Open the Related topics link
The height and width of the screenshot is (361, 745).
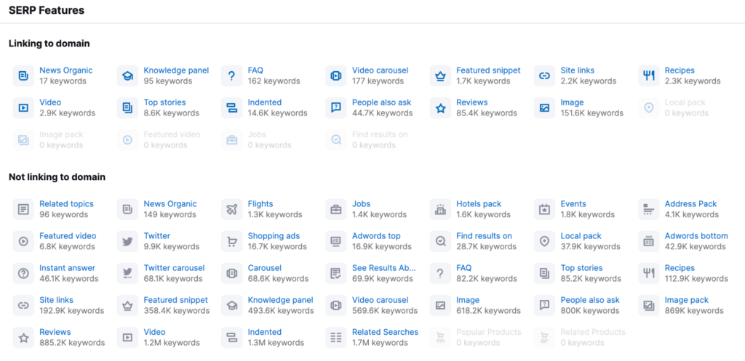(x=66, y=204)
